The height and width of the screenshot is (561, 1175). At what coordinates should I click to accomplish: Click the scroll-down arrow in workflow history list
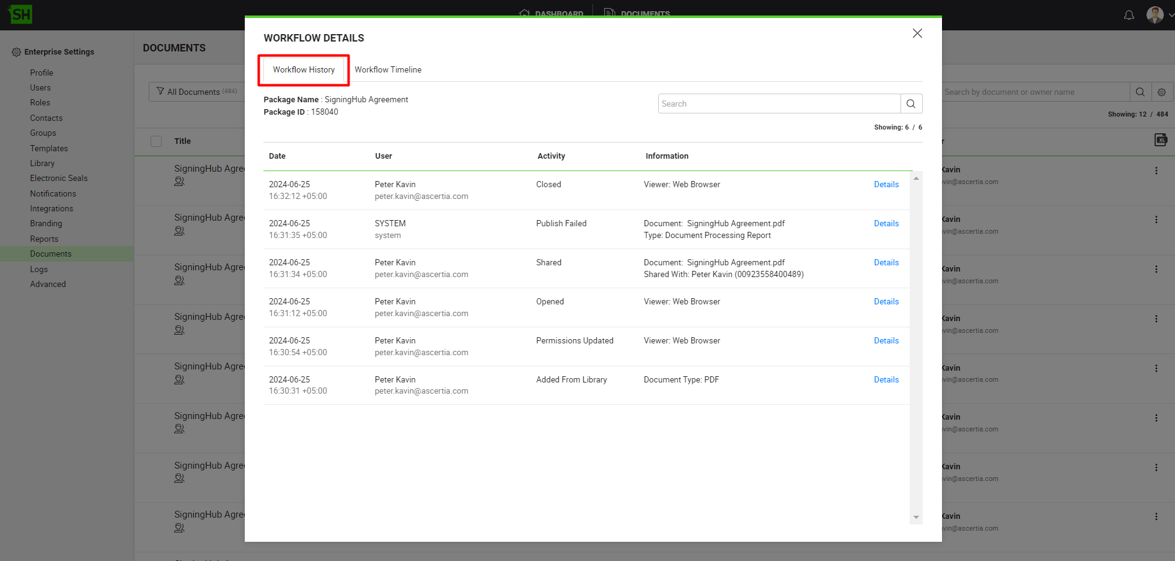[x=916, y=517]
